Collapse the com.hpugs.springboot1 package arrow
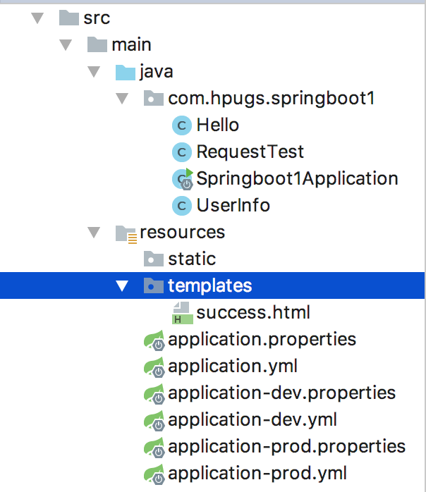Image resolution: width=426 pixels, height=492 pixels. [123, 99]
